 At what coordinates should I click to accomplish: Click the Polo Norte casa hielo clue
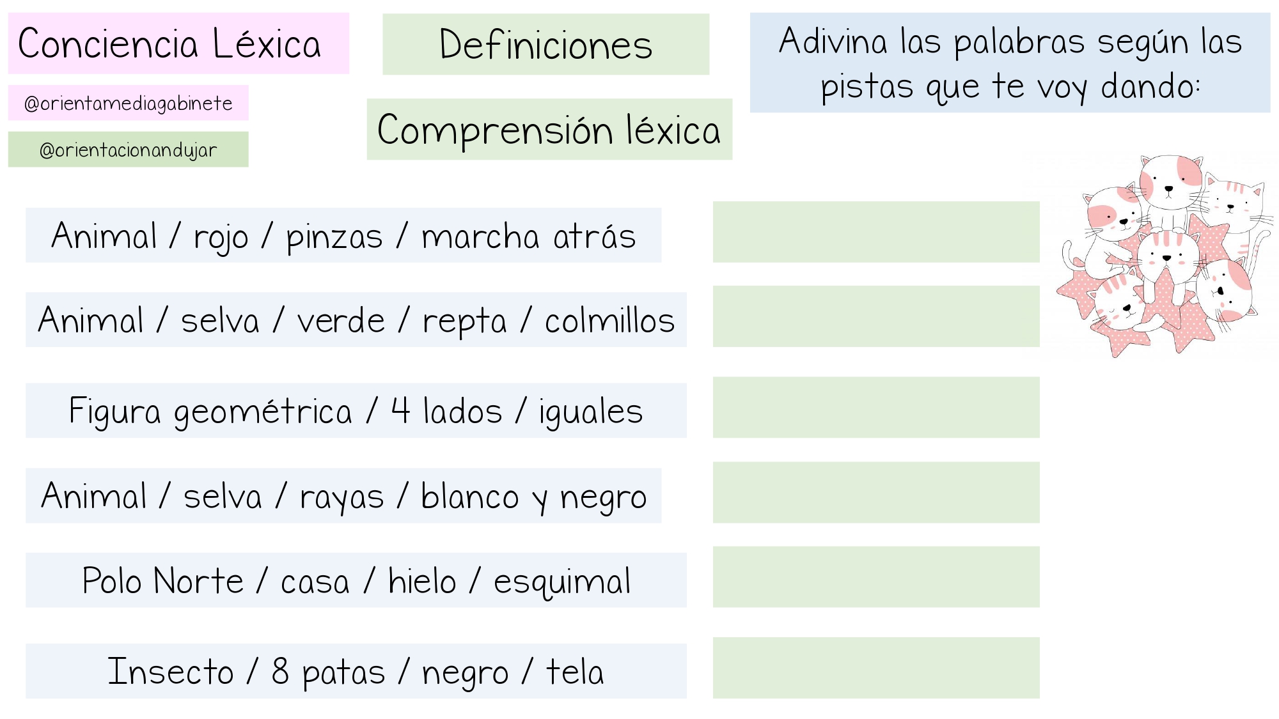356,580
